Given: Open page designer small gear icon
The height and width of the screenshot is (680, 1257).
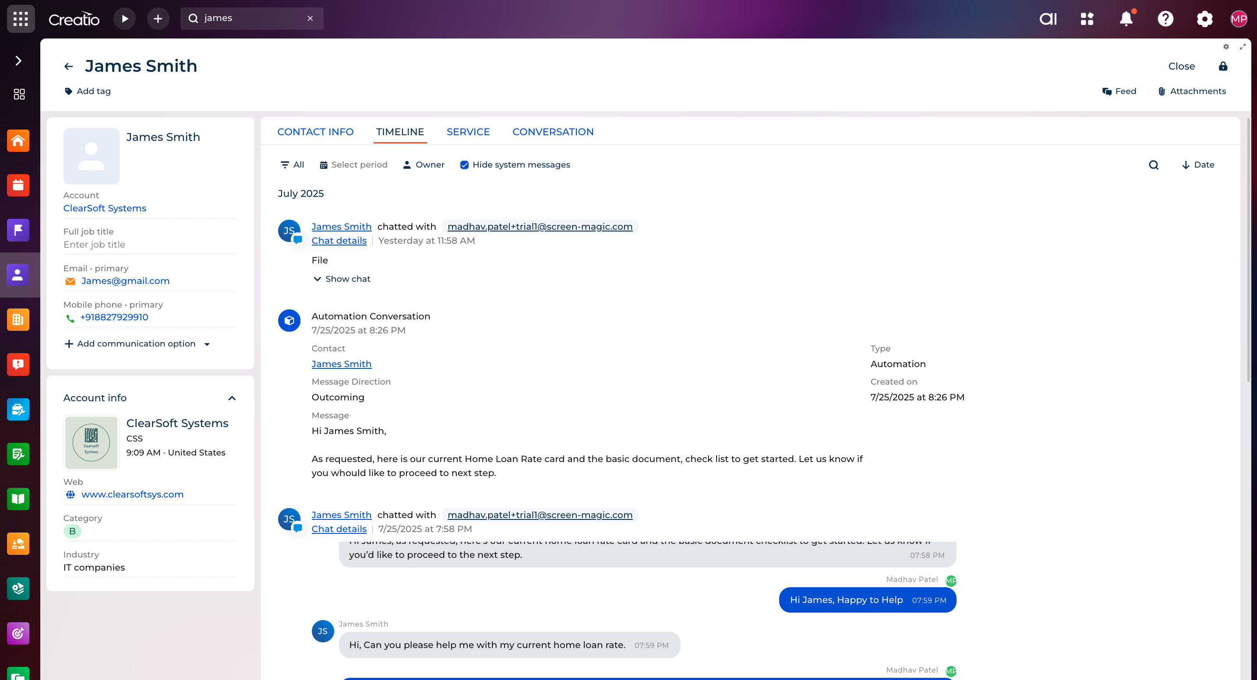Looking at the screenshot, I should [x=1226, y=47].
